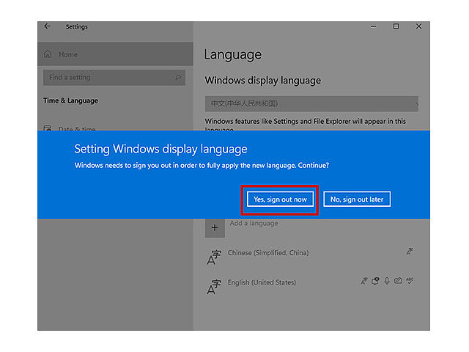Click the plus icon to add language

click(x=215, y=228)
